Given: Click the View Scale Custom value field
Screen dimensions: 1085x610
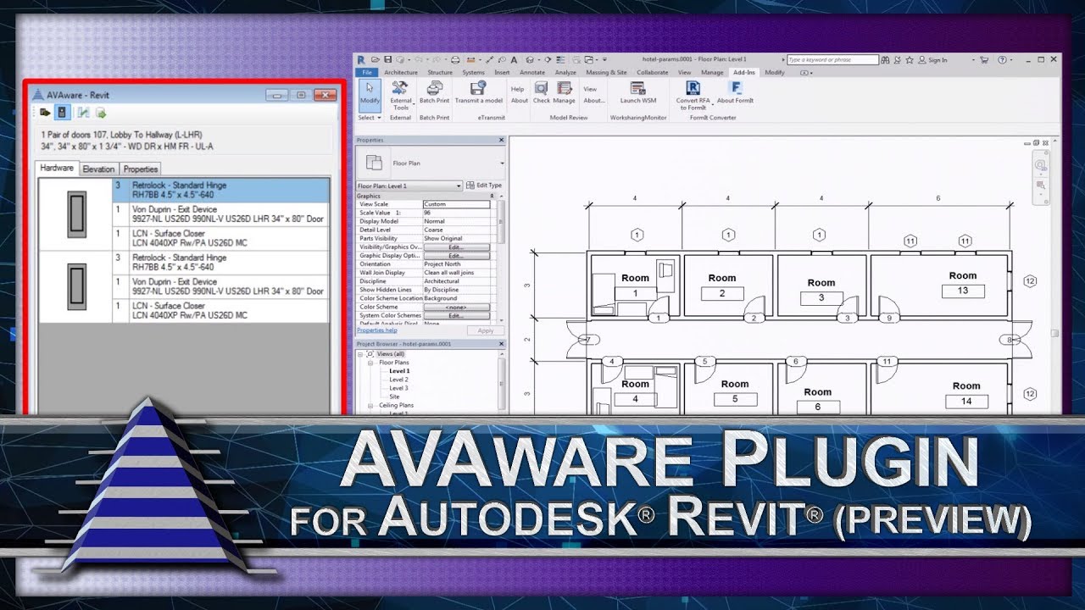Looking at the screenshot, I should click(456, 204).
